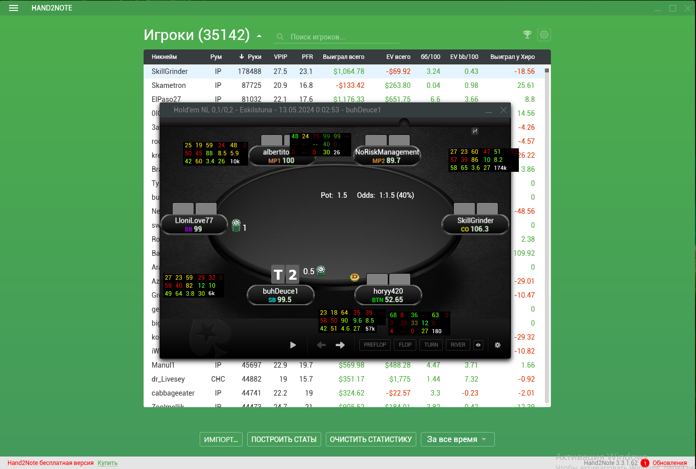Click the SkillGrinder seat plate at the table

(x=475, y=224)
